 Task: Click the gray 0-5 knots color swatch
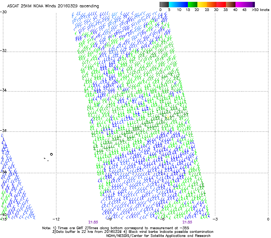tap(164, 4)
